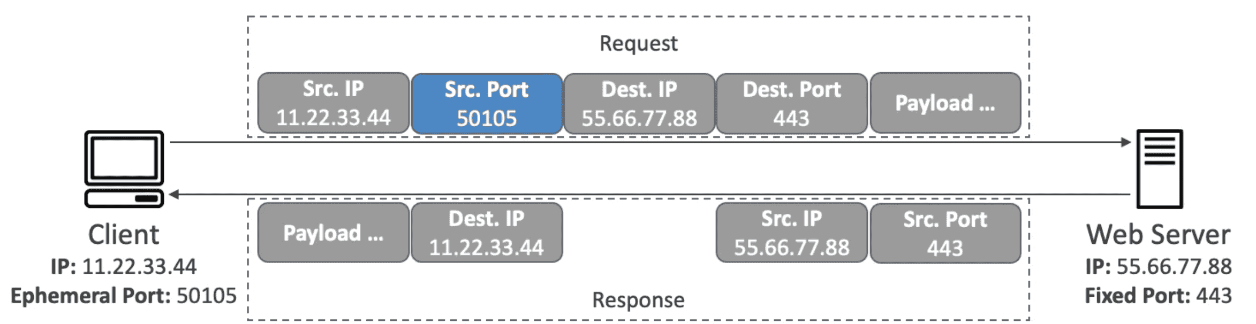The image size is (1256, 324).
Task: Select the response Dest. IP 11.22.33.44 box
Action: 486,233
